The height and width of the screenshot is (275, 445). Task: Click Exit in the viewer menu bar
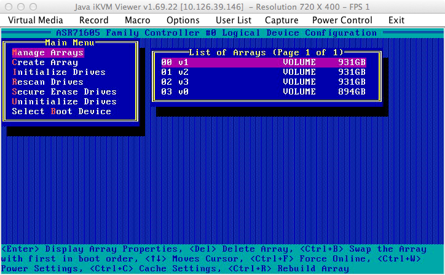coord(396,20)
